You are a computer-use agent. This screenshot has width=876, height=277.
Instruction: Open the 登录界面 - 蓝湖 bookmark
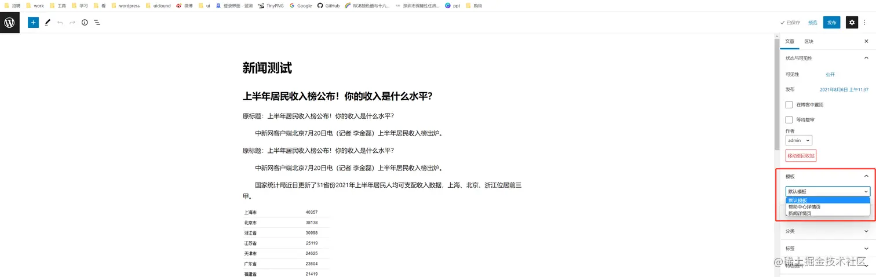[235, 5]
